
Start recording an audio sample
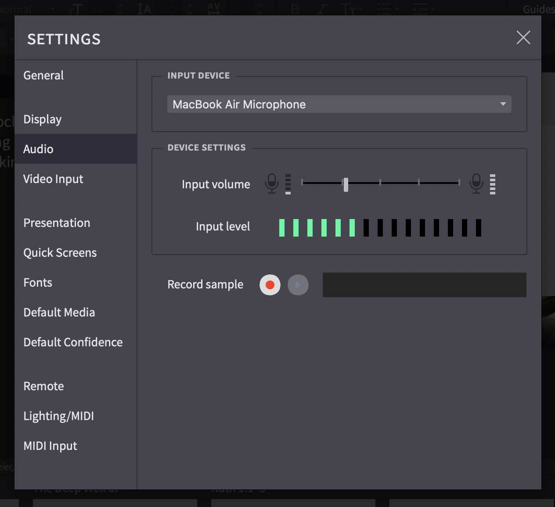tap(270, 285)
